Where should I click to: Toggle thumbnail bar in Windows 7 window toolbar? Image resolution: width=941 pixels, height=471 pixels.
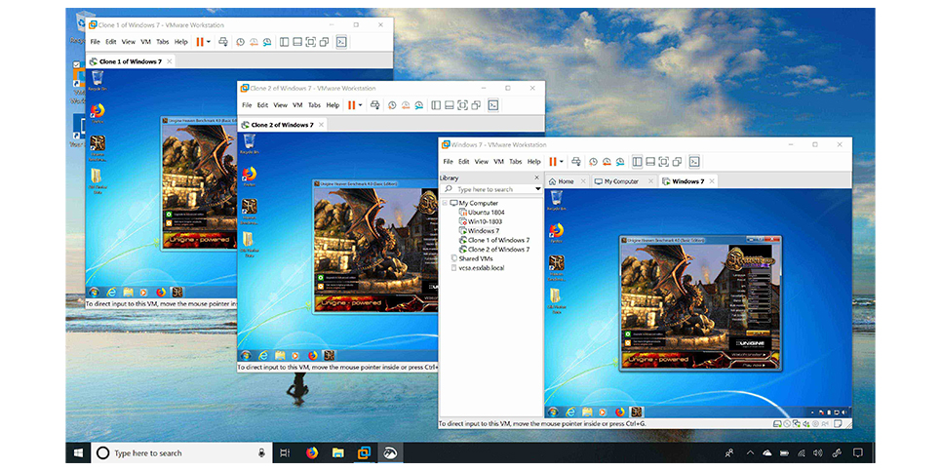click(x=649, y=161)
